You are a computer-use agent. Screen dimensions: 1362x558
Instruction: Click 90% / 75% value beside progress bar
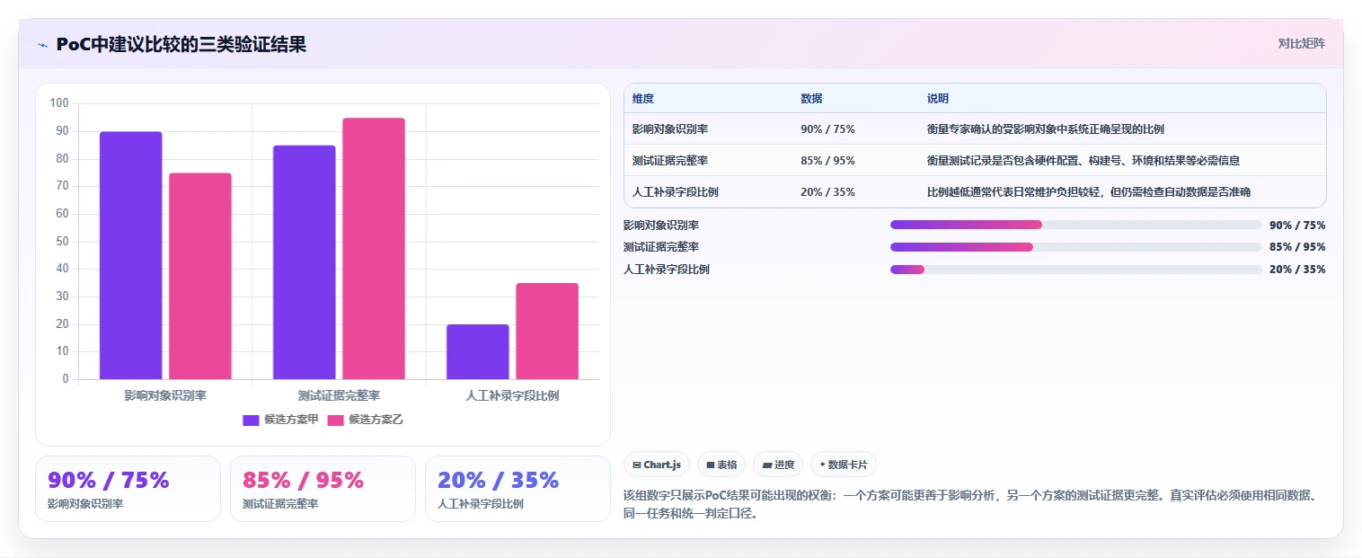[1297, 226]
